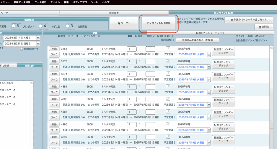Switch to 処理ログ tab
The height and width of the screenshot is (149, 277).
(29, 66)
